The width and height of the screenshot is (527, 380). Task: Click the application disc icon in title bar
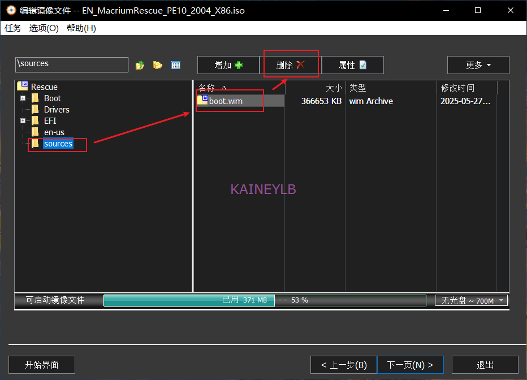(11, 10)
